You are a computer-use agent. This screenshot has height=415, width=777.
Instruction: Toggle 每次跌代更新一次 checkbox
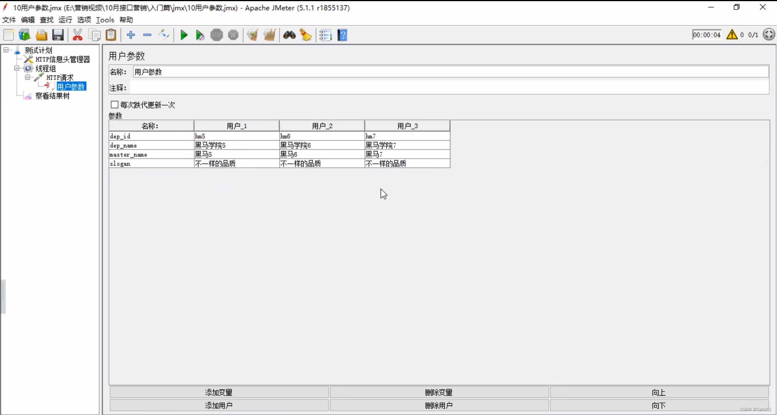(115, 104)
